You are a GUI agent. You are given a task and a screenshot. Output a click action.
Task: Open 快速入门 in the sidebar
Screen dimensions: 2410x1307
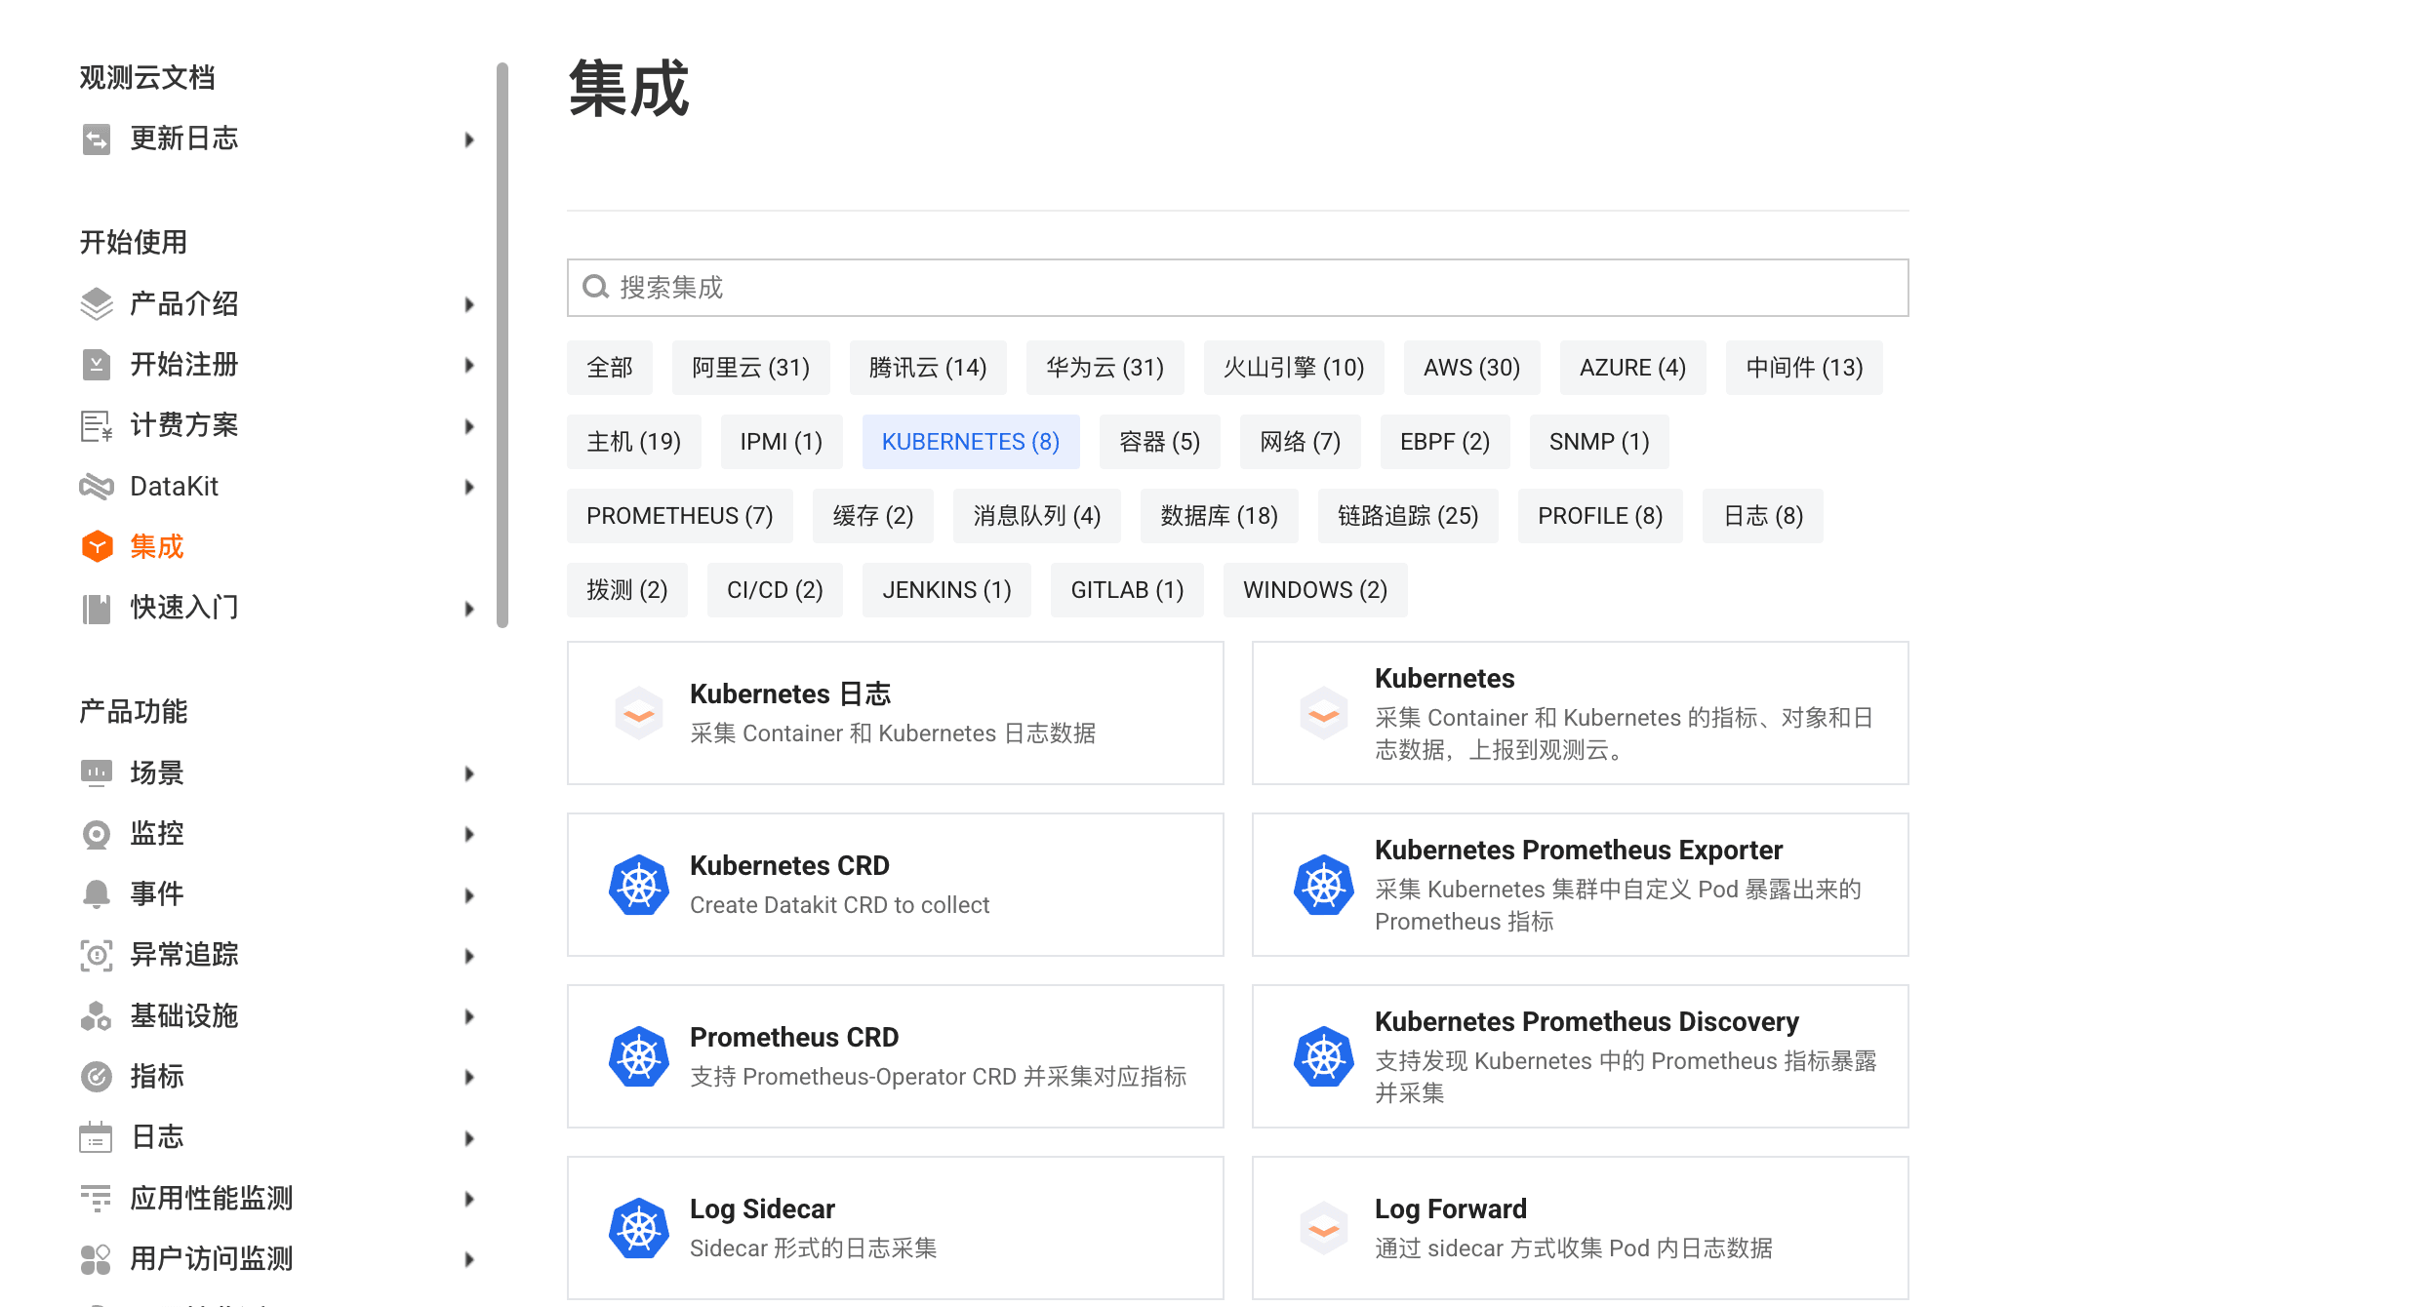point(183,608)
